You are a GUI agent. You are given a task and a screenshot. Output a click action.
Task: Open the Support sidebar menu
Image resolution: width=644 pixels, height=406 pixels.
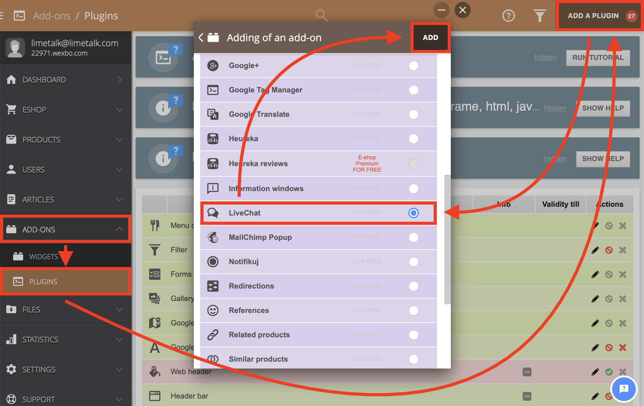[66, 399]
